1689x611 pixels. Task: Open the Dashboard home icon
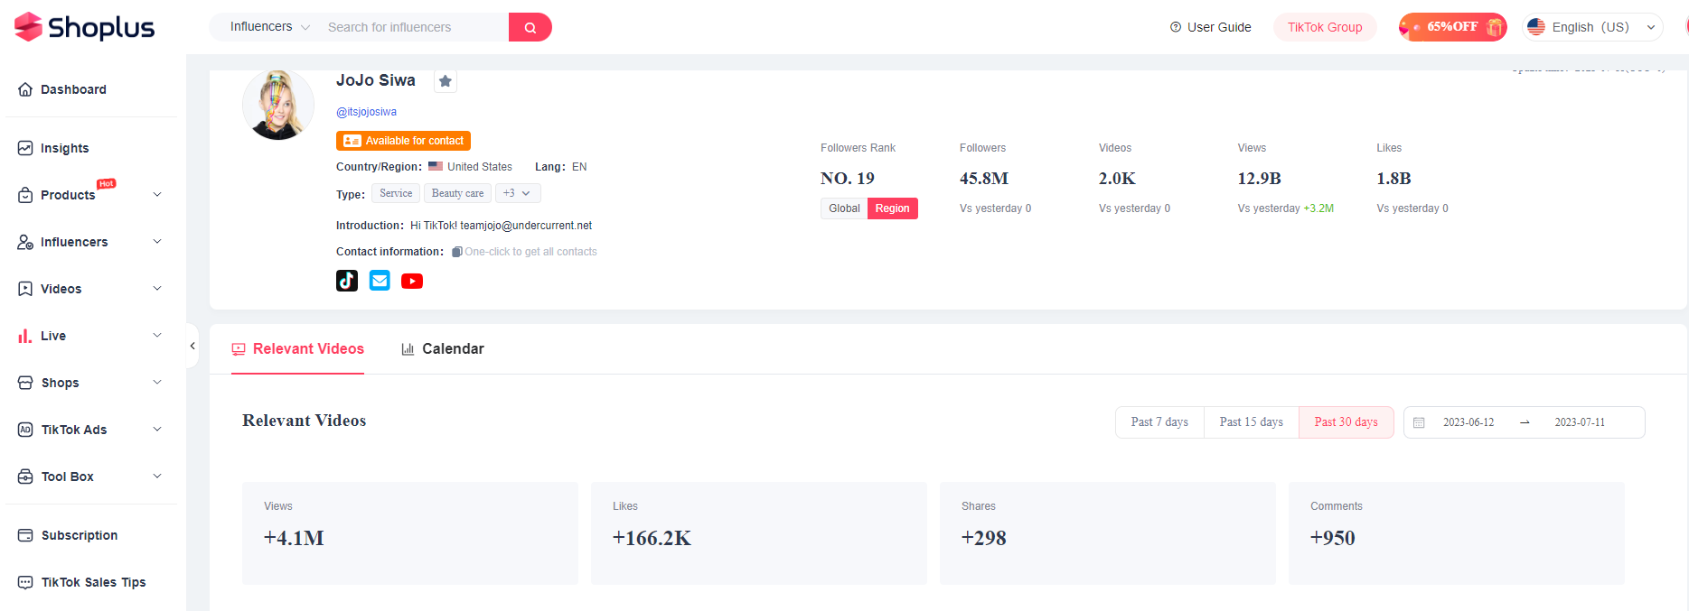25,89
